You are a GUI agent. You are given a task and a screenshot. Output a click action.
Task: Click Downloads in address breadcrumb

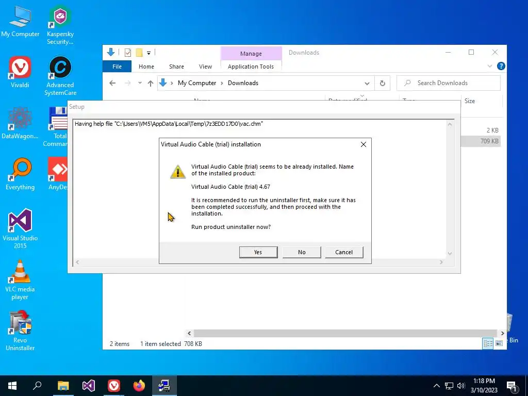point(243,83)
